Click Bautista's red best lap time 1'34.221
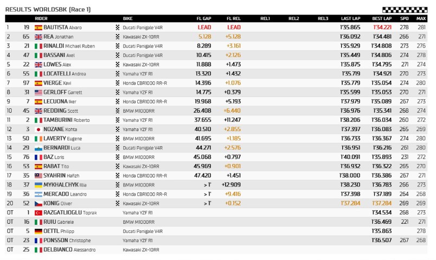The width and height of the screenshot is (436, 260). [381, 27]
